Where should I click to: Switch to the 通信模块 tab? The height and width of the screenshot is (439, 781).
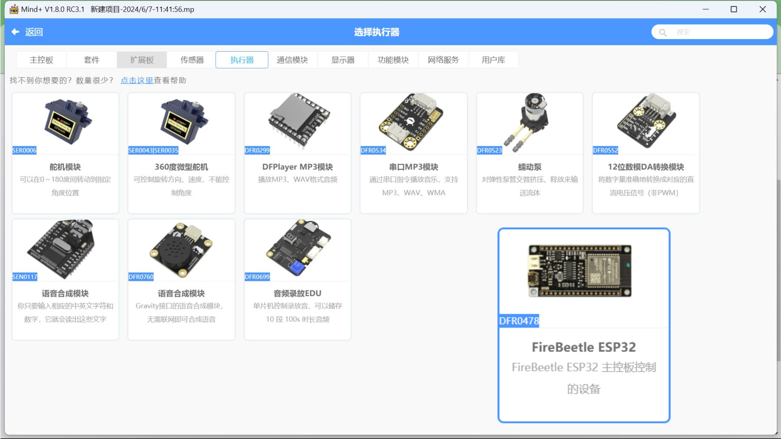292,60
